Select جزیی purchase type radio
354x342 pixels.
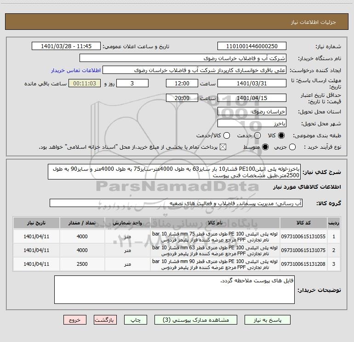(292, 147)
